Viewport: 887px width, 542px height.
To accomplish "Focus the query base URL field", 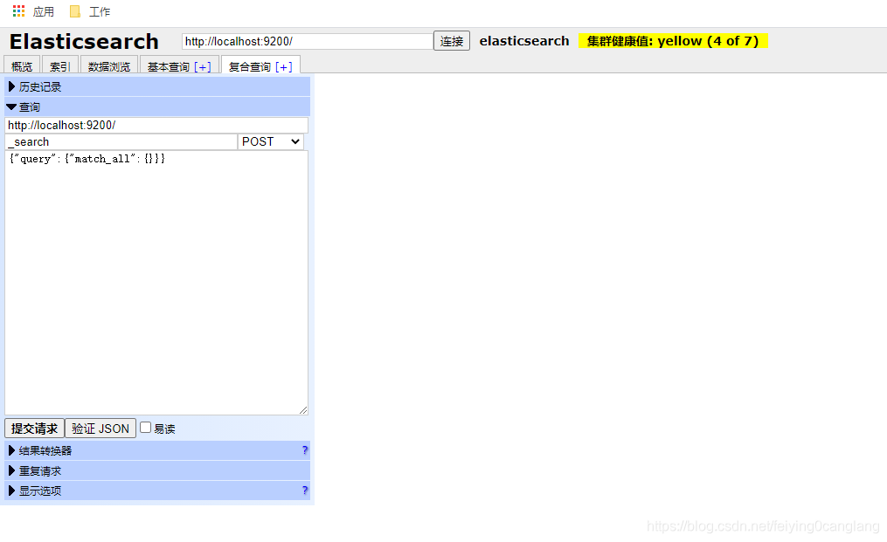I will 156,126.
